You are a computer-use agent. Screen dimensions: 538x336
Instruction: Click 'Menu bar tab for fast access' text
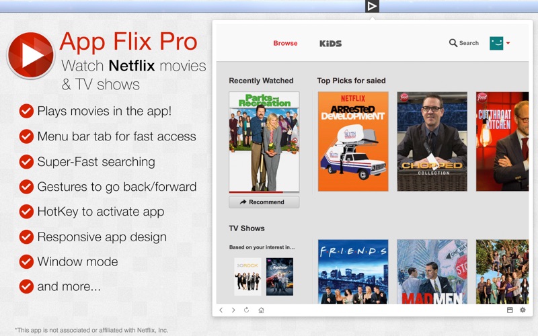pyautogui.click(x=116, y=136)
